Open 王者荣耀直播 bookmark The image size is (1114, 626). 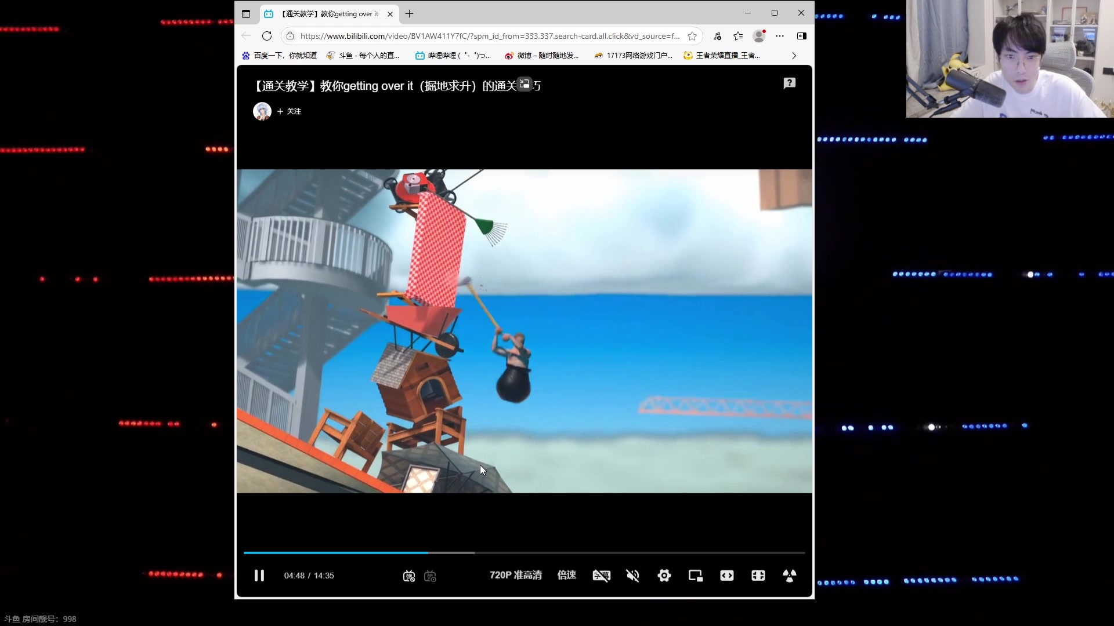pos(722,56)
